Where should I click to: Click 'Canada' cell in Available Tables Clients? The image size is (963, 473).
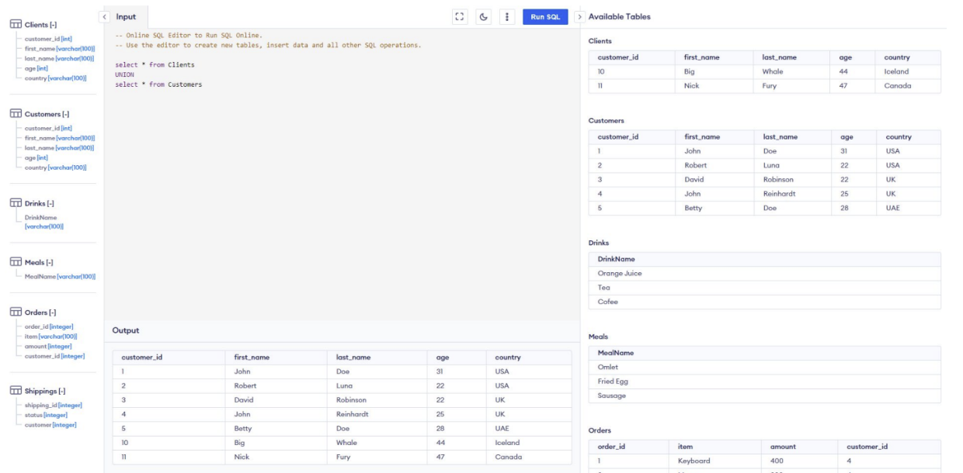point(898,85)
